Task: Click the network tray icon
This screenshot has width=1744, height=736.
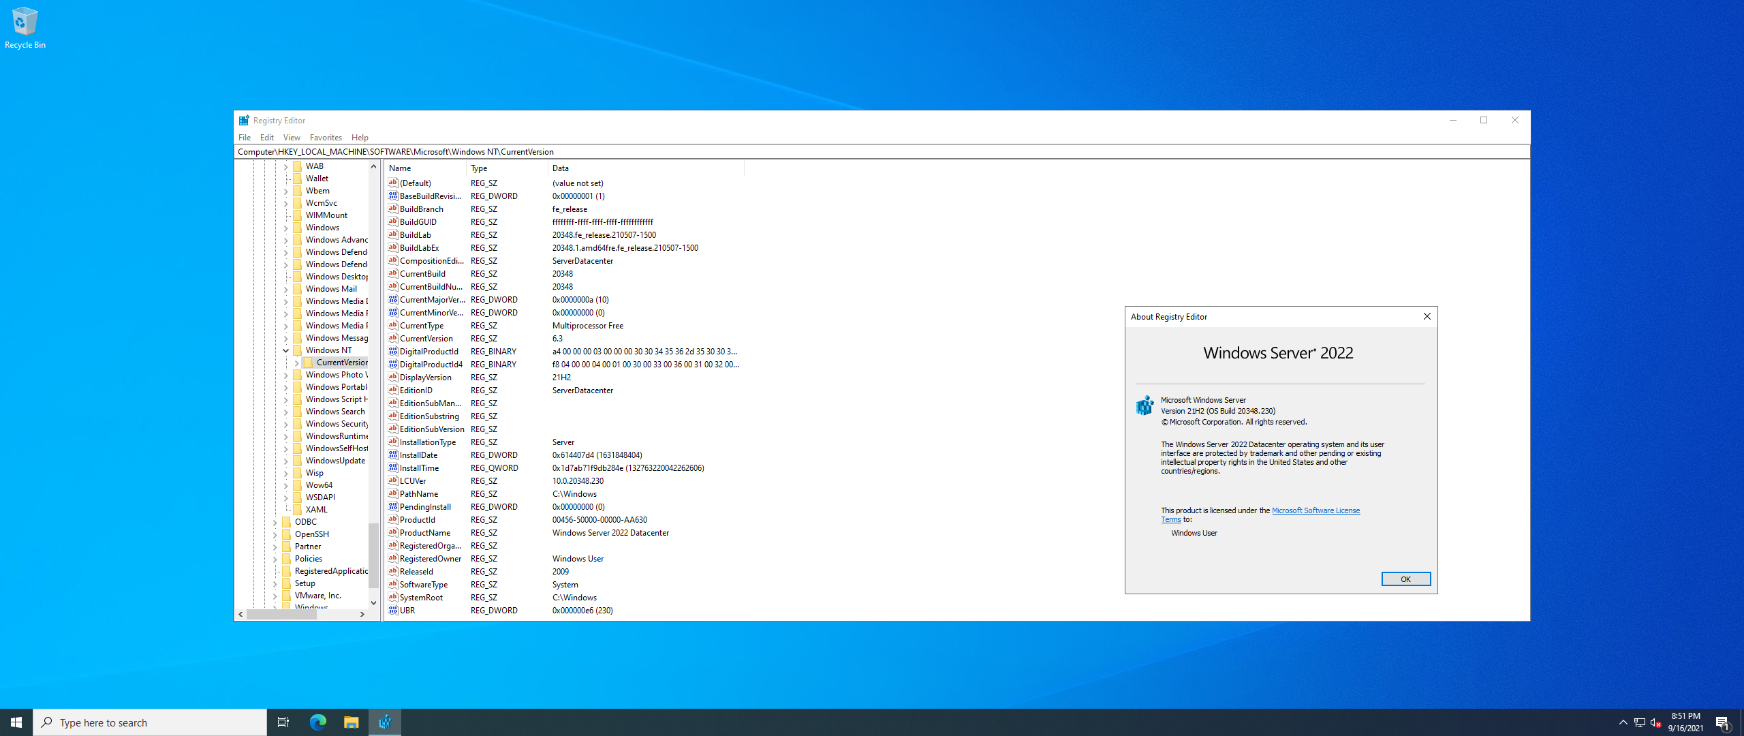Action: (1640, 722)
